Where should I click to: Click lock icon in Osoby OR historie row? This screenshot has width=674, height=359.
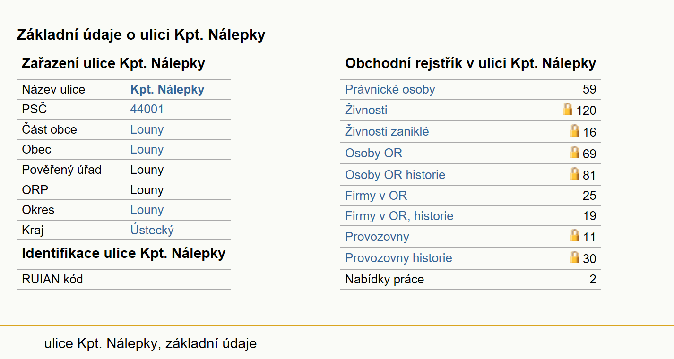click(574, 174)
